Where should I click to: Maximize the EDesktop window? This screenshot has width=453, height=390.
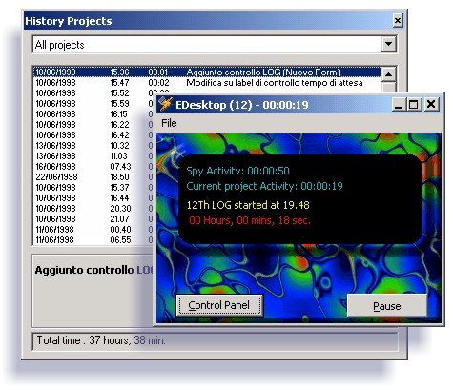413,104
